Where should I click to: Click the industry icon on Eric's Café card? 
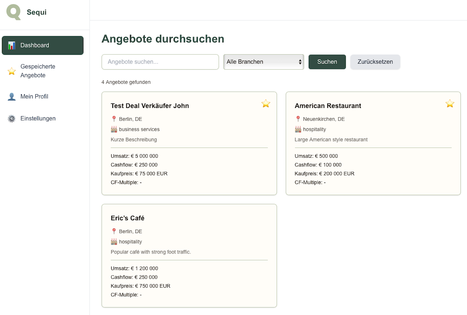(x=114, y=242)
